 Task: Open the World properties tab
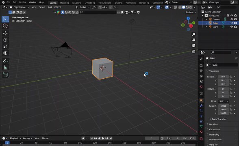point(201,87)
